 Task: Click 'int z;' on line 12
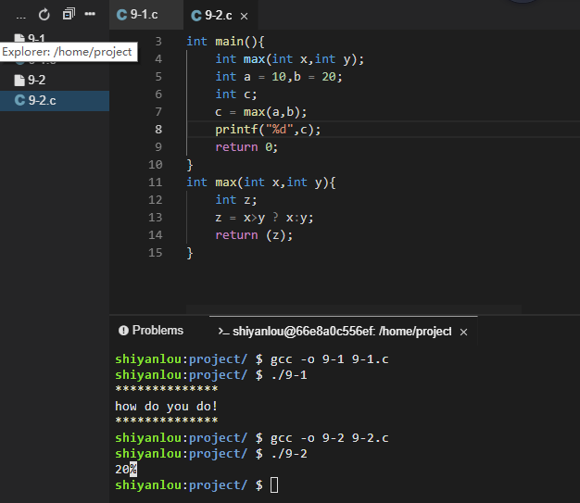235,200
